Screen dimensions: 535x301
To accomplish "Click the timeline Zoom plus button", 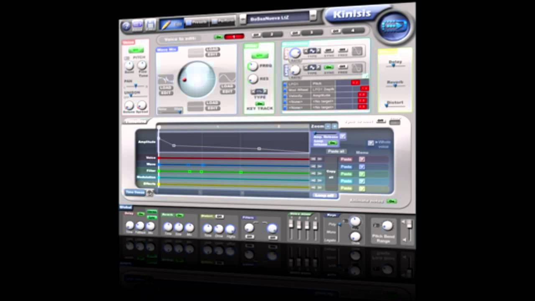I will pyautogui.click(x=335, y=126).
